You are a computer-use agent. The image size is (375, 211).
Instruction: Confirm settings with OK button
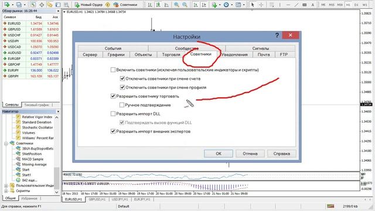pos(219,154)
